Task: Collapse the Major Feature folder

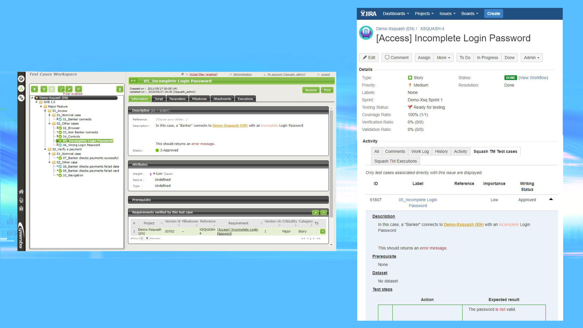Action: [x=41, y=106]
